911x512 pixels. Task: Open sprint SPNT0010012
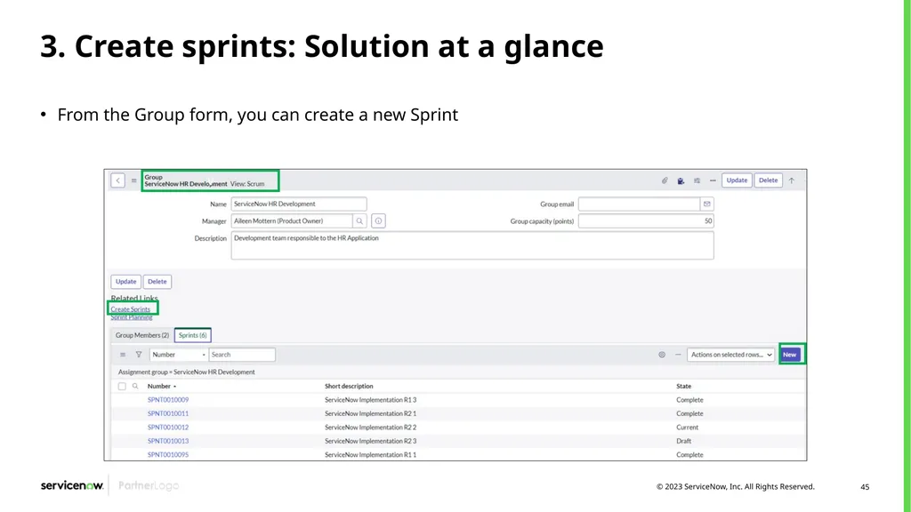[x=168, y=428]
